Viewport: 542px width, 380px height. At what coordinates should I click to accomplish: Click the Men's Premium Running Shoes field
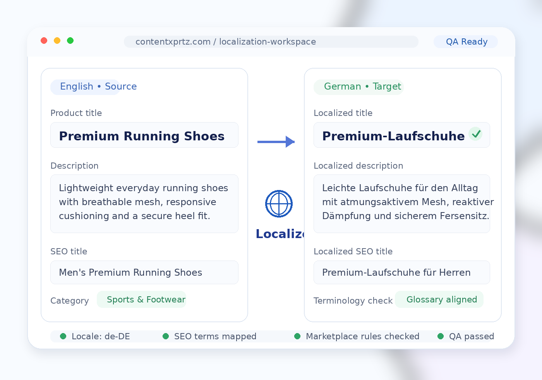point(144,272)
